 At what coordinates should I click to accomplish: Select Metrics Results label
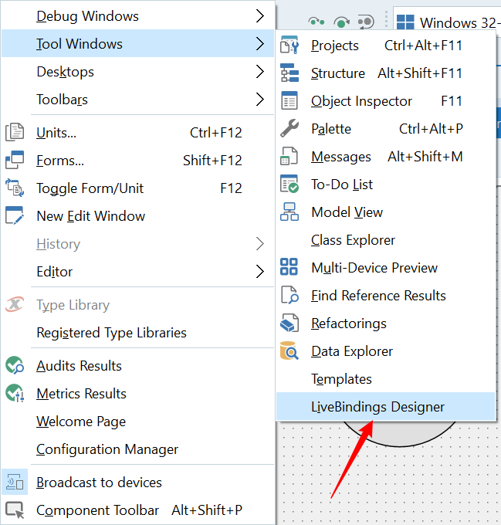pyautogui.click(x=81, y=394)
